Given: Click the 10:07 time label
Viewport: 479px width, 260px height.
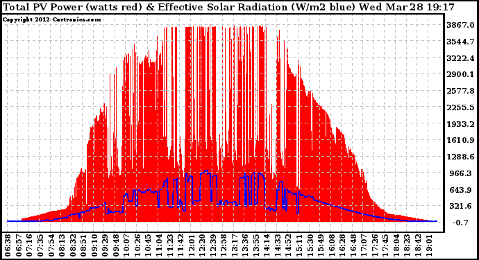Looking at the screenshot, I should click(x=127, y=245).
